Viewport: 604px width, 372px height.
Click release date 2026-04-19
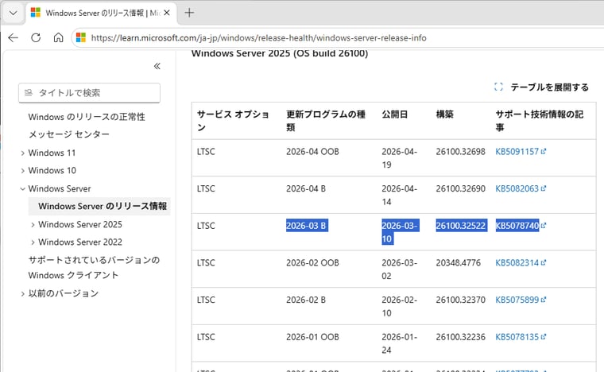pyautogui.click(x=400, y=158)
